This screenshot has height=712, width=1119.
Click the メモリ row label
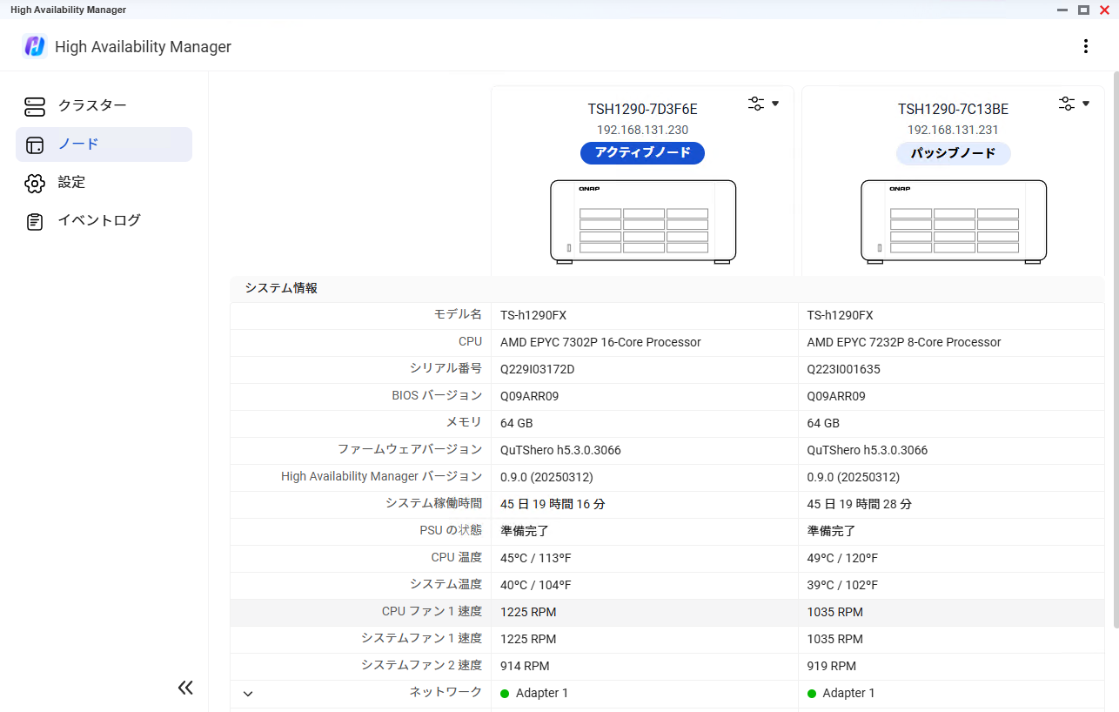pyautogui.click(x=464, y=423)
